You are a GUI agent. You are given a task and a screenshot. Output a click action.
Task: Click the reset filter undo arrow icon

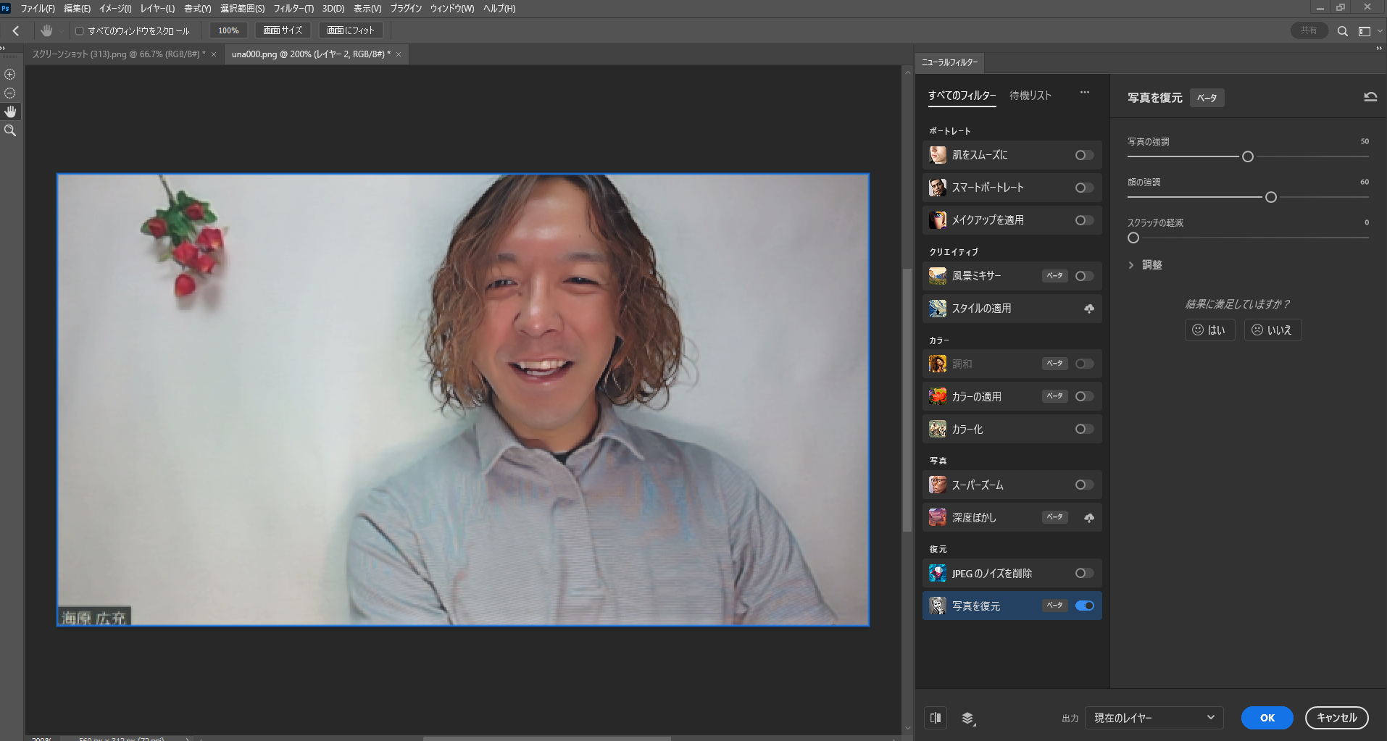[x=1370, y=97]
